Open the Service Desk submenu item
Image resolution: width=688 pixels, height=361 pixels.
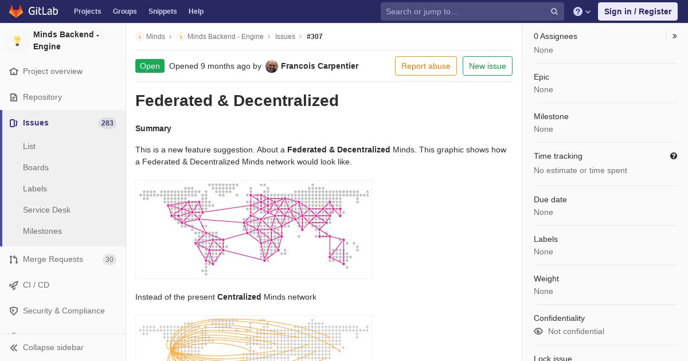(46, 210)
